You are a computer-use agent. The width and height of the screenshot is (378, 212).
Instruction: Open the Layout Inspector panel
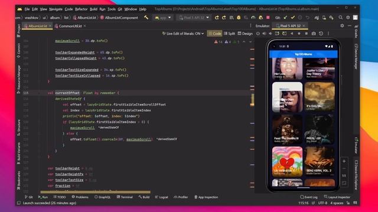337,197
